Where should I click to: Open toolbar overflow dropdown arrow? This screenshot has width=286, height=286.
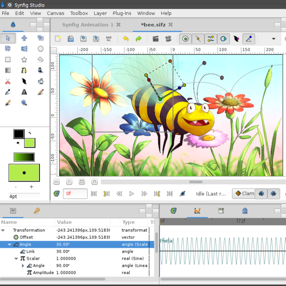click(x=274, y=39)
